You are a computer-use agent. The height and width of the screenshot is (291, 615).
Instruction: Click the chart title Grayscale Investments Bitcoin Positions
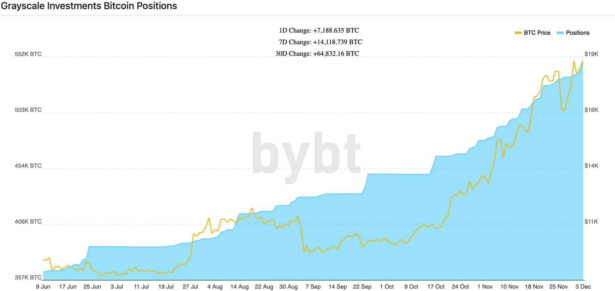tap(89, 6)
